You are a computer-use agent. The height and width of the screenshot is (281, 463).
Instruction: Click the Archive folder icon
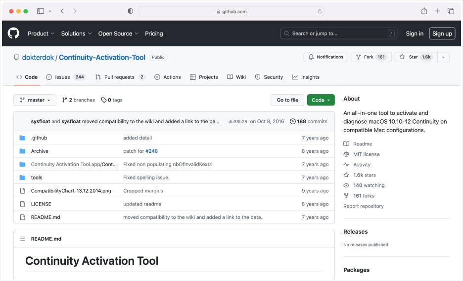[x=22, y=151]
